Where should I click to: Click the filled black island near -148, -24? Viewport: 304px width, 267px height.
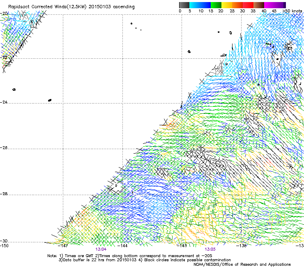50,100
